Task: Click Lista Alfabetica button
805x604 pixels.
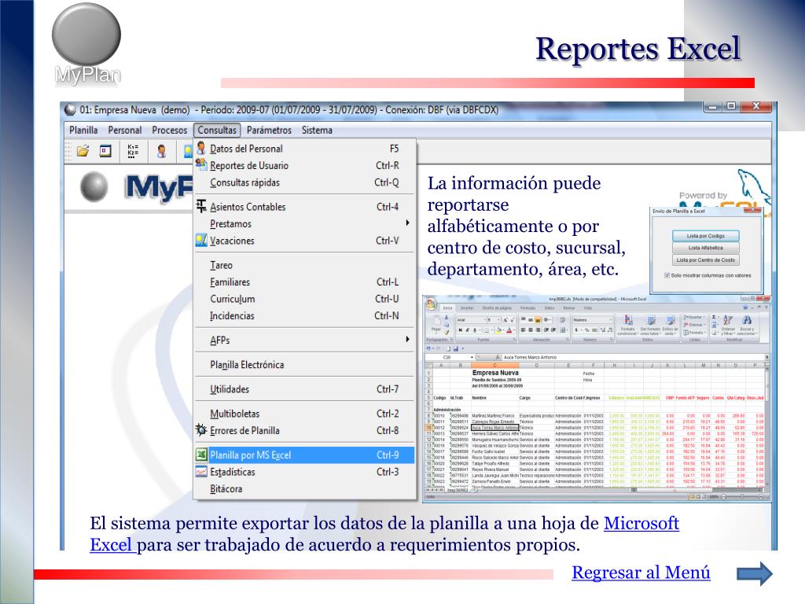Action: pos(705,248)
